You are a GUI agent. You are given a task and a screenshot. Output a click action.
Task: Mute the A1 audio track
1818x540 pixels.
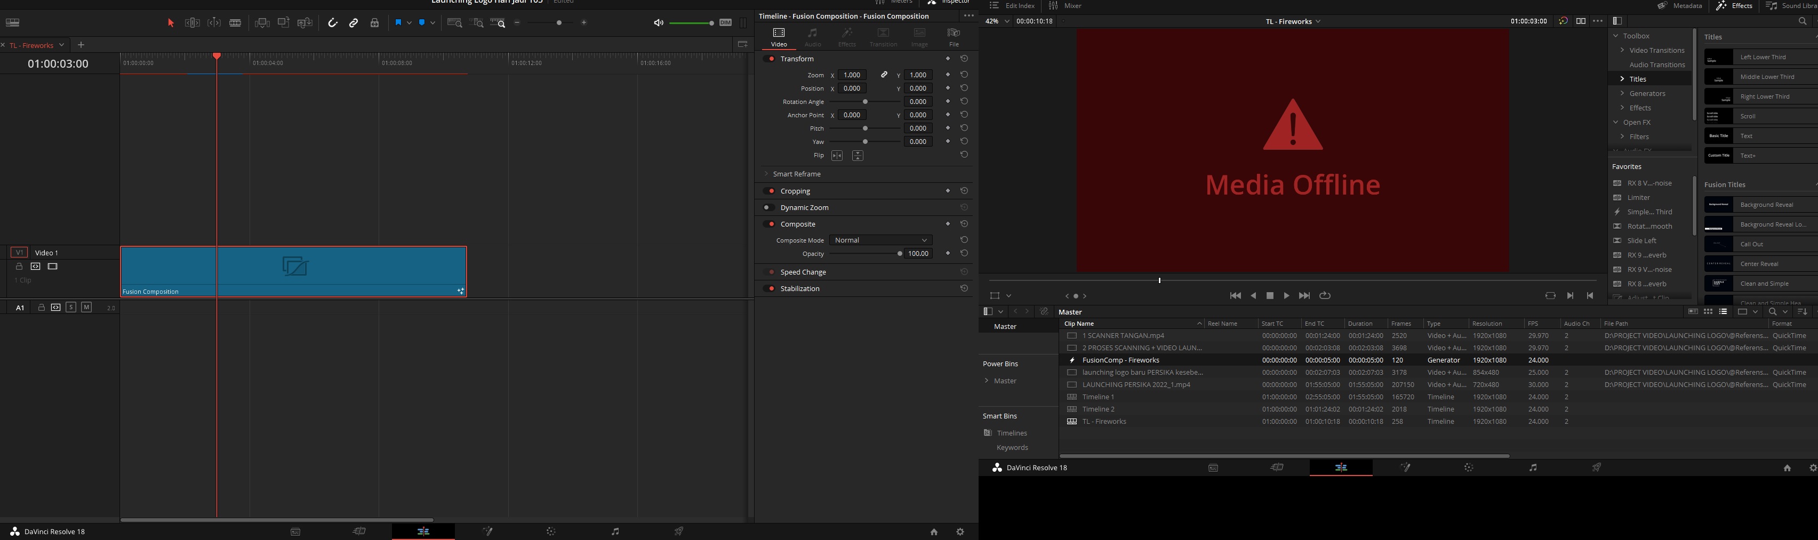coord(86,308)
